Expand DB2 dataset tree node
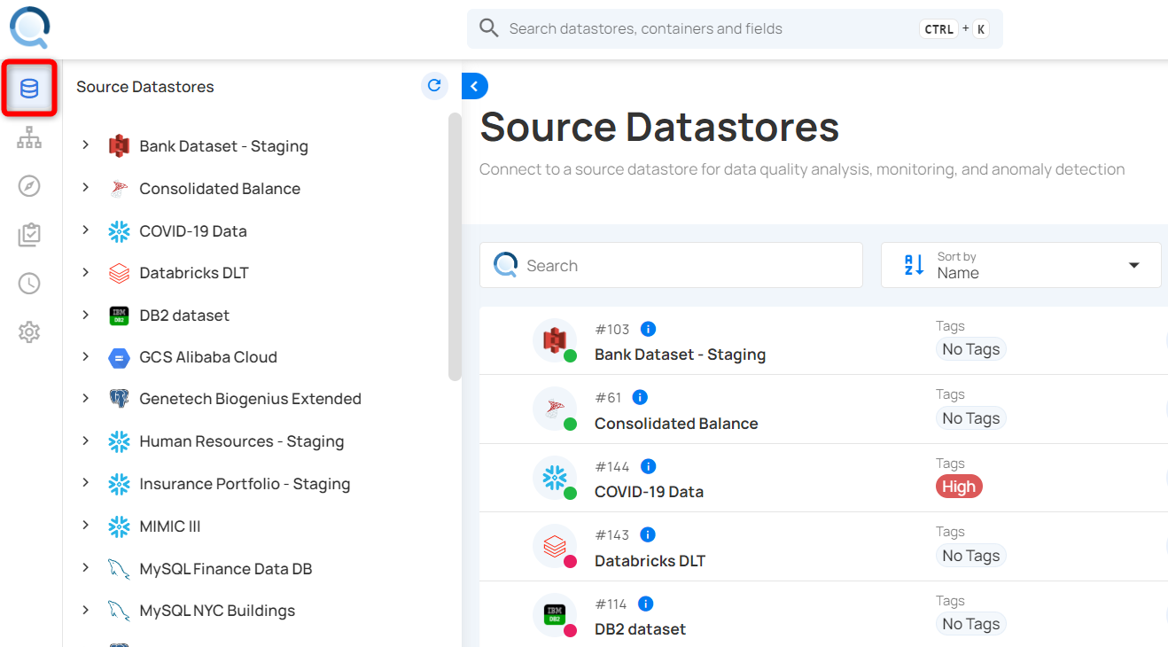 pos(86,315)
